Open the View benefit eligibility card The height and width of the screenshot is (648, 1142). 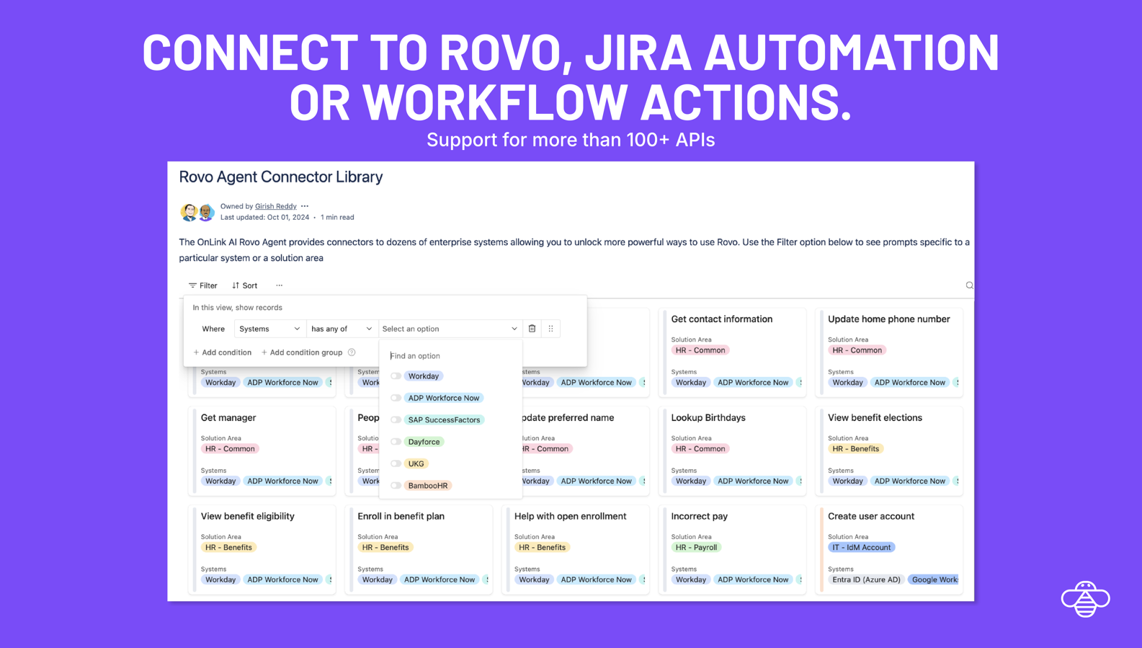262,549
